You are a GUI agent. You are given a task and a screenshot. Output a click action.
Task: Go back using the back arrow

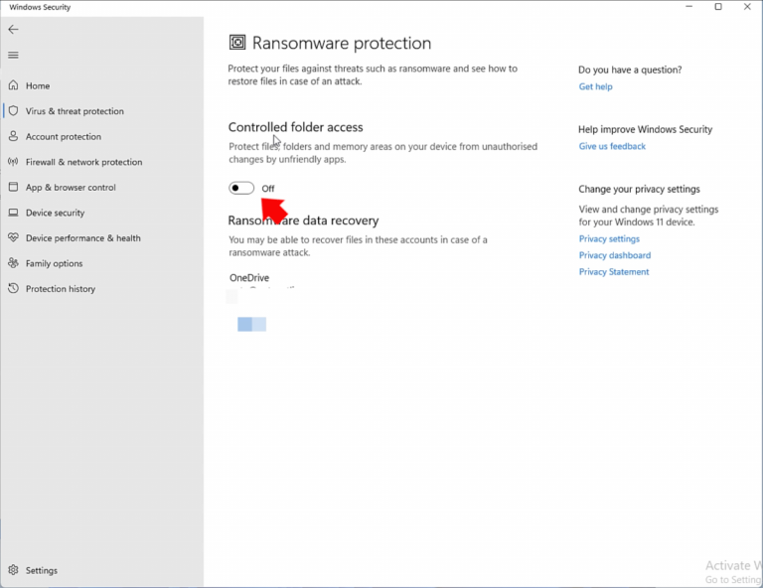coord(13,30)
